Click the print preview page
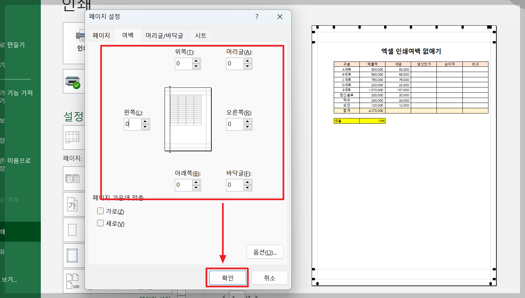 point(404,156)
